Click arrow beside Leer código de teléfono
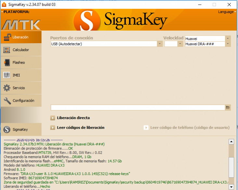The height and width of the screenshot is (190, 238). click(146, 128)
